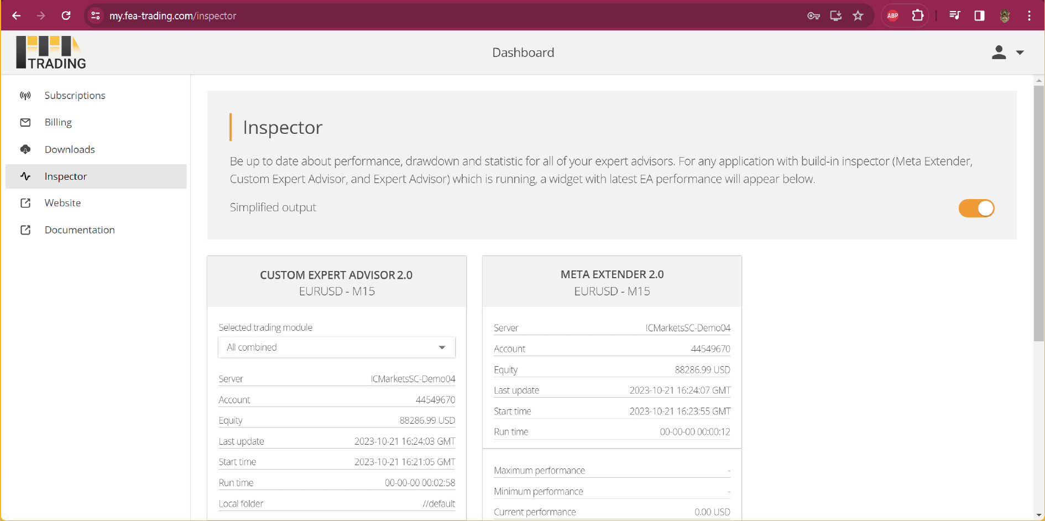Open the browser extensions puzzle icon

pos(918,15)
